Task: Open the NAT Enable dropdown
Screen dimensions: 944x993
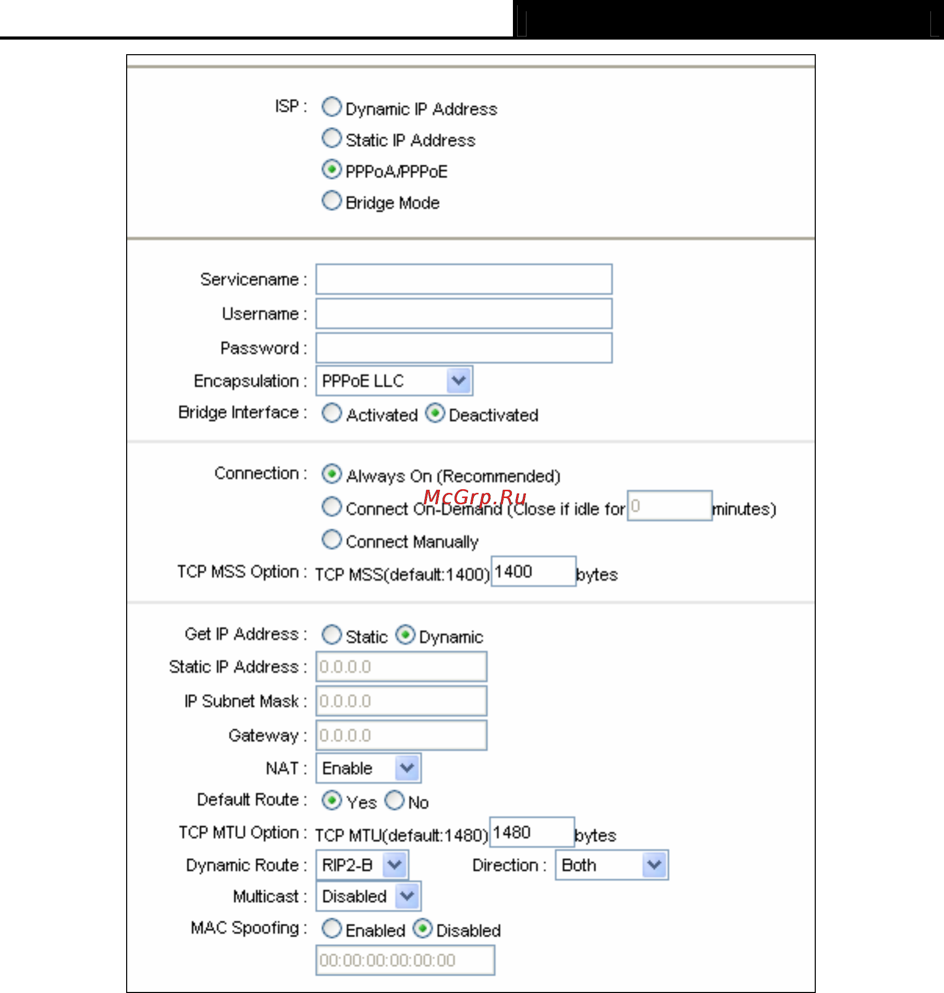Action: tap(369, 768)
